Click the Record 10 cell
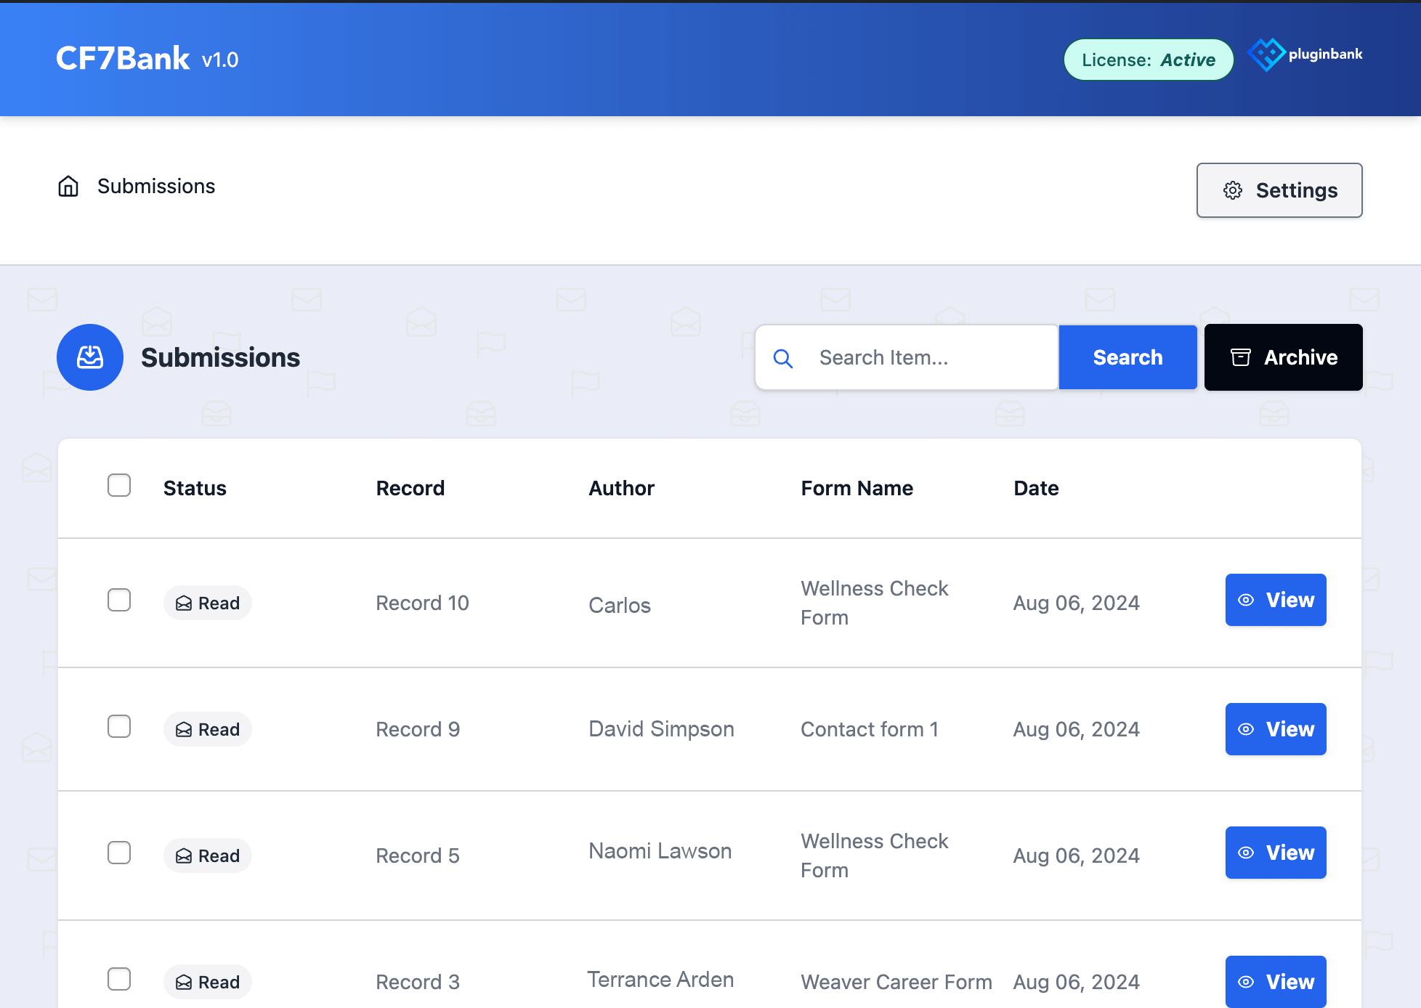1421x1008 pixels. coord(422,603)
